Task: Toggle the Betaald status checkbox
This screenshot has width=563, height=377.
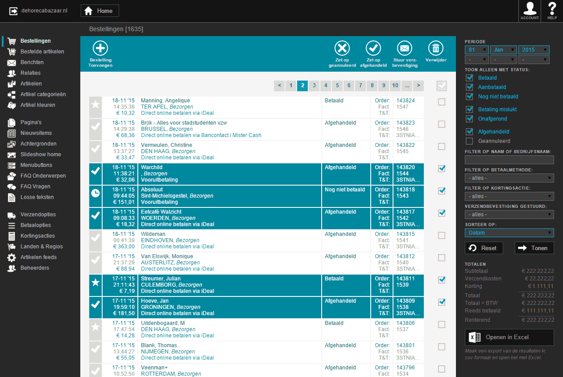Action: [x=469, y=78]
